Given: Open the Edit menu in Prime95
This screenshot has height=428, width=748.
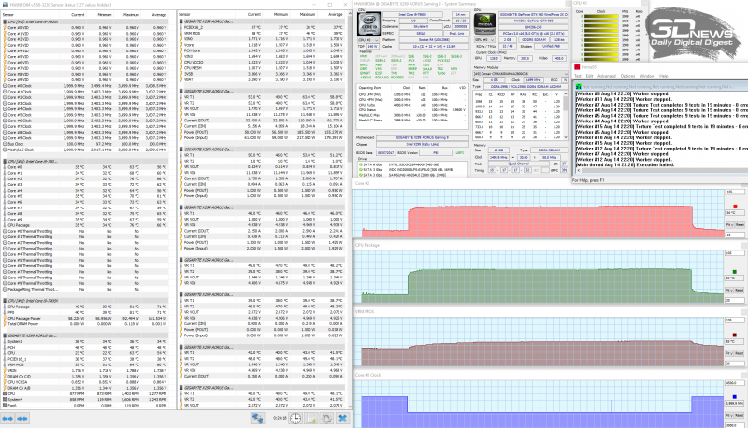Looking at the screenshot, I should click(590, 76).
